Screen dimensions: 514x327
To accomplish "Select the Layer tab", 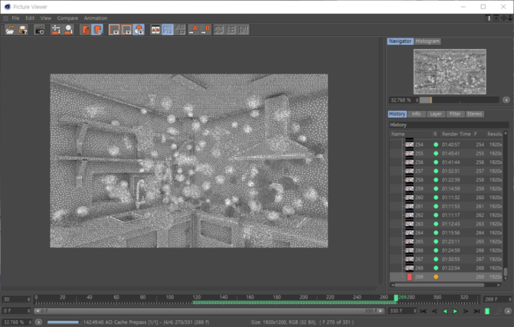I will [436, 114].
